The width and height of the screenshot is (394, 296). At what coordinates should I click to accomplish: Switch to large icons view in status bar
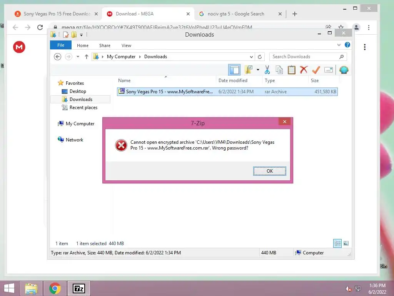click(x=346, y=244)
